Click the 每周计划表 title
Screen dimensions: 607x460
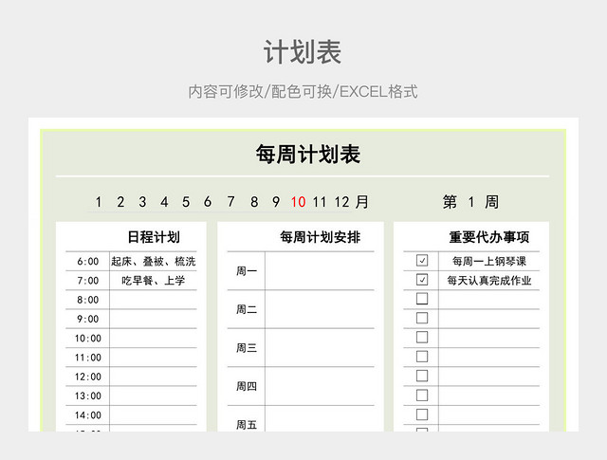pos(307,154)
